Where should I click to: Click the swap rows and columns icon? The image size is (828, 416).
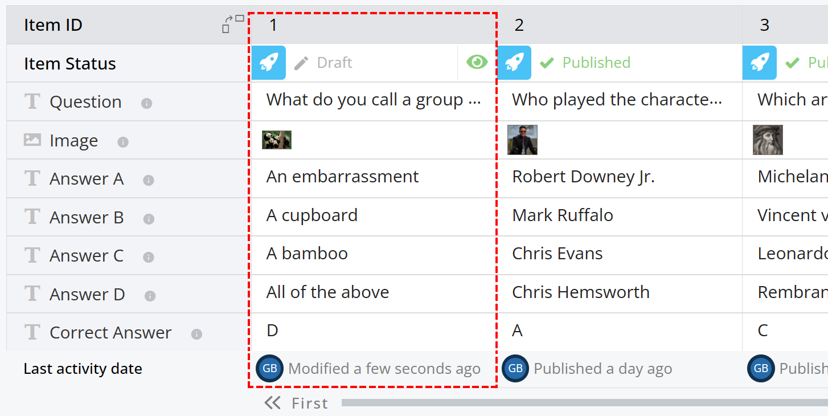tap(233, 24)
